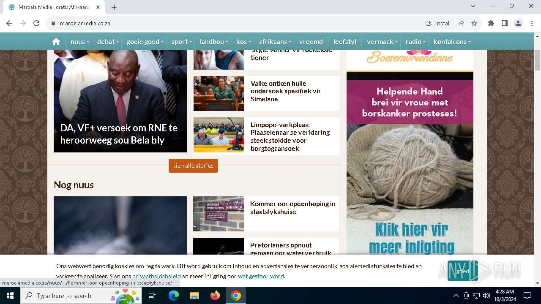This screenshot has height=304, width=541.
Task: Open the notification center icon
Action: [527, 296]
